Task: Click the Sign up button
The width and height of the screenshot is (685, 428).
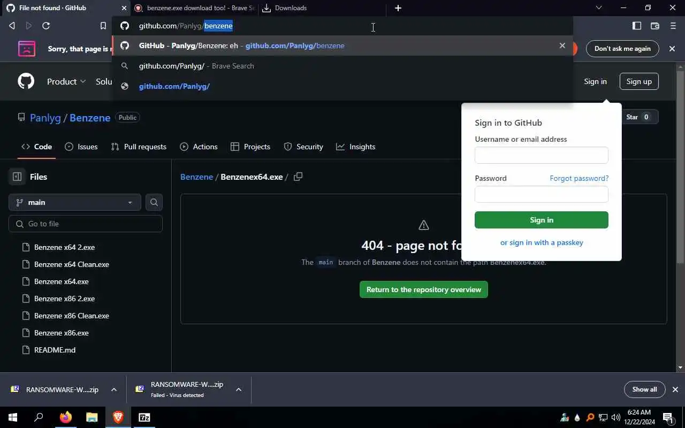Action: click(639, 81)
